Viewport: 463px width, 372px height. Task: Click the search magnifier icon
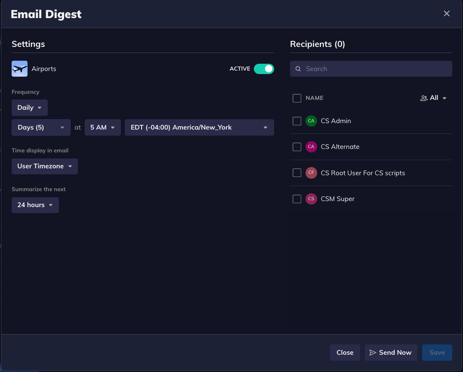[298, 69]
